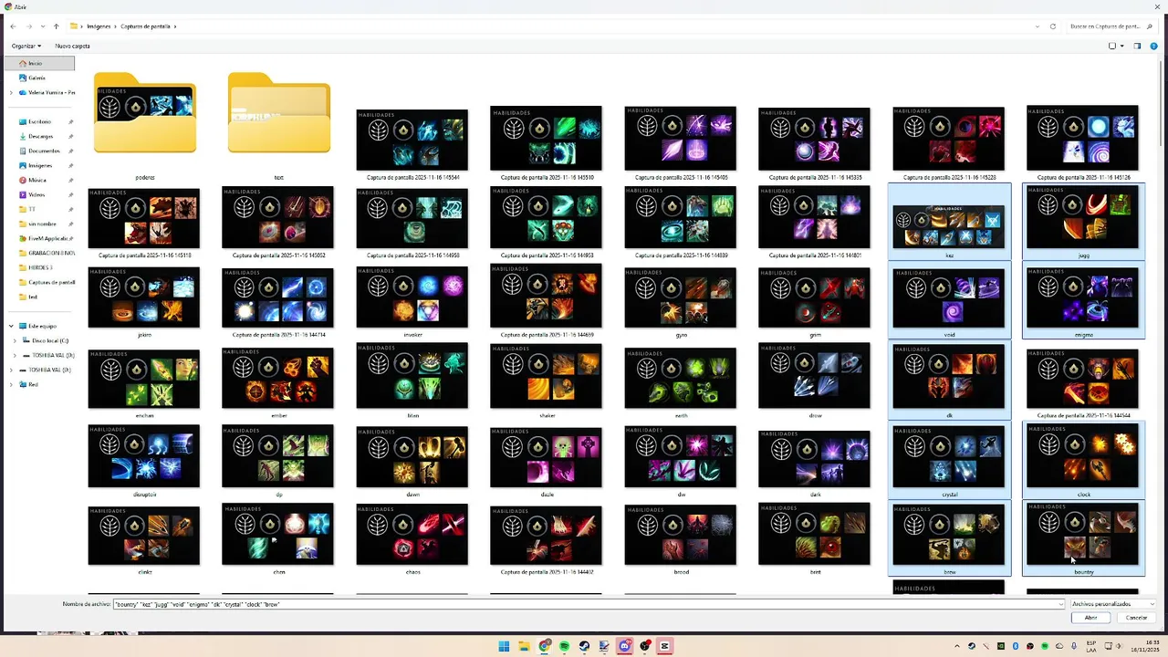Open CapCut from the taskbar
This screenshot has width=1168, height=657.
(x=664, y=646)
